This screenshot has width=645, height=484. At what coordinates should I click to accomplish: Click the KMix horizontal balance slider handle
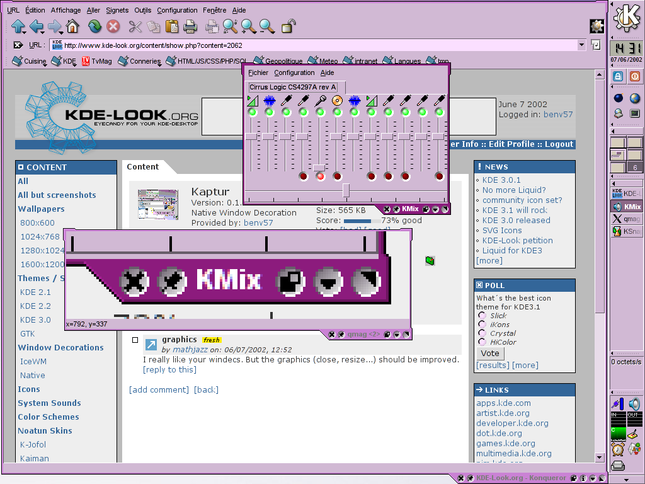346,190
